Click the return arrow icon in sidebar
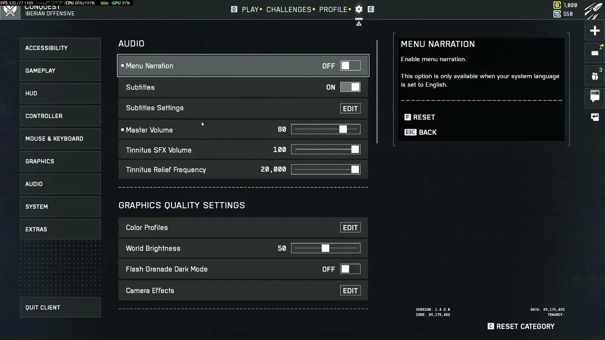The height and width of the screenshot is (340, 605). pyautogui.click(x=595, y=117)
